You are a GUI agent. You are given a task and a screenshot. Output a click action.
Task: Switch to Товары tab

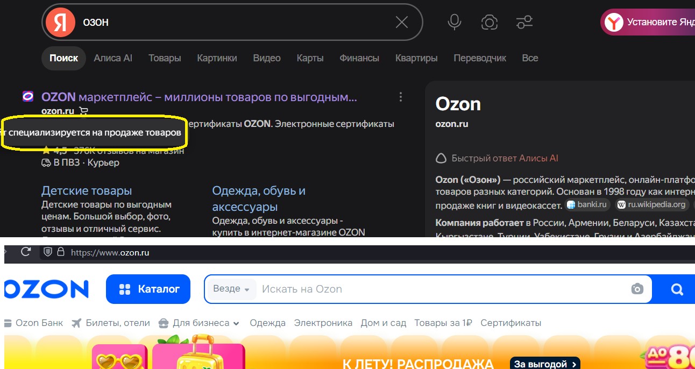[165, 58]
